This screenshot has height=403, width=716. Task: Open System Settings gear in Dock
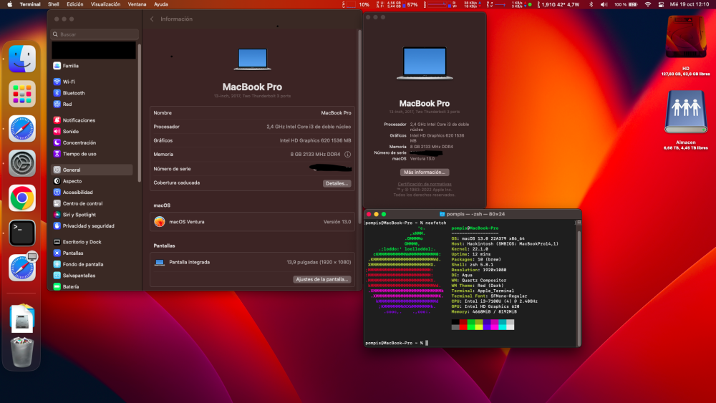tap(22, 163)
